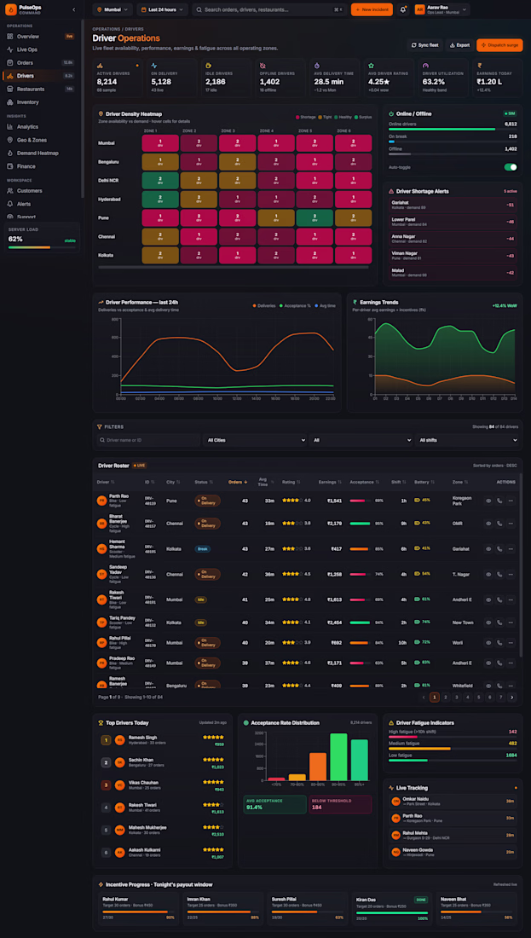View driver Sandeep Yadav with eye icon
This screenshot has width=531, height=938.
[x=488, y=574]
